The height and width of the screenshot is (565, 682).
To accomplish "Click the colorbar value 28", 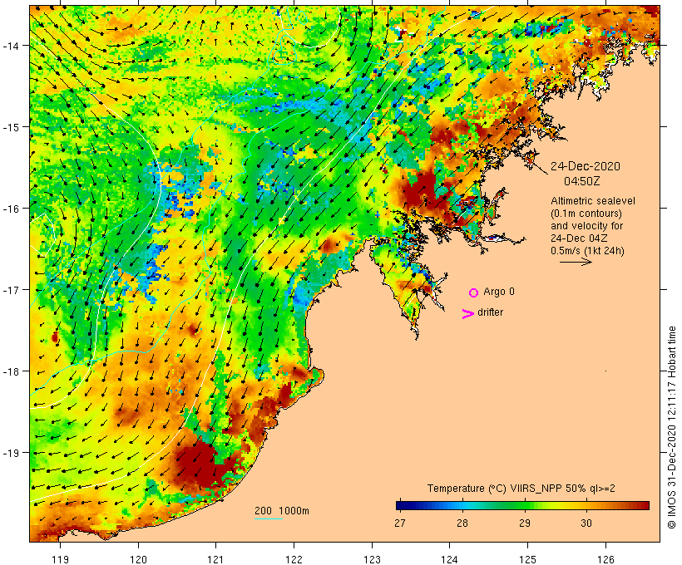I will coord(462,523).
